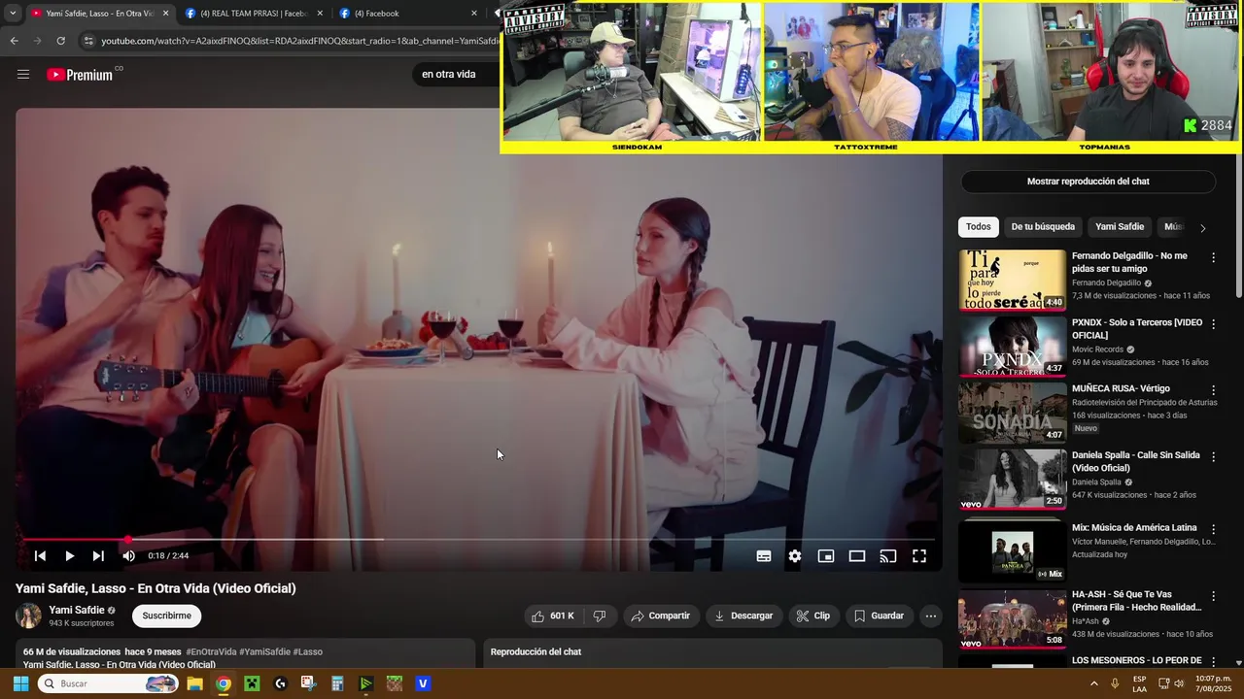Screen dimensions: 1244x699
Task: Enable miniplayer mode
Action: click(x=826, y=556)
